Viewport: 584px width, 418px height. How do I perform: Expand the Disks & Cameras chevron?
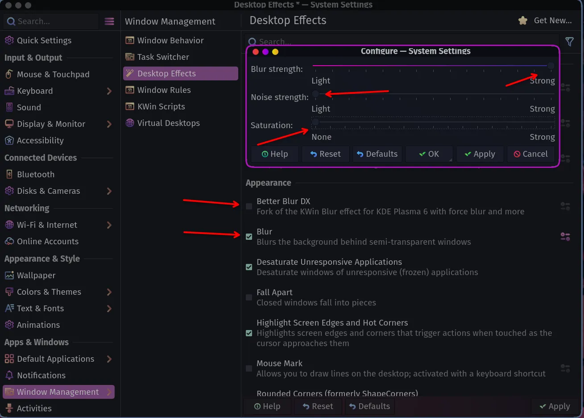pos(109,191)
